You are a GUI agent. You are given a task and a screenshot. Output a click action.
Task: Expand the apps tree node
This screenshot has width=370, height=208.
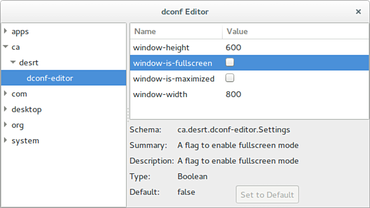6,31
